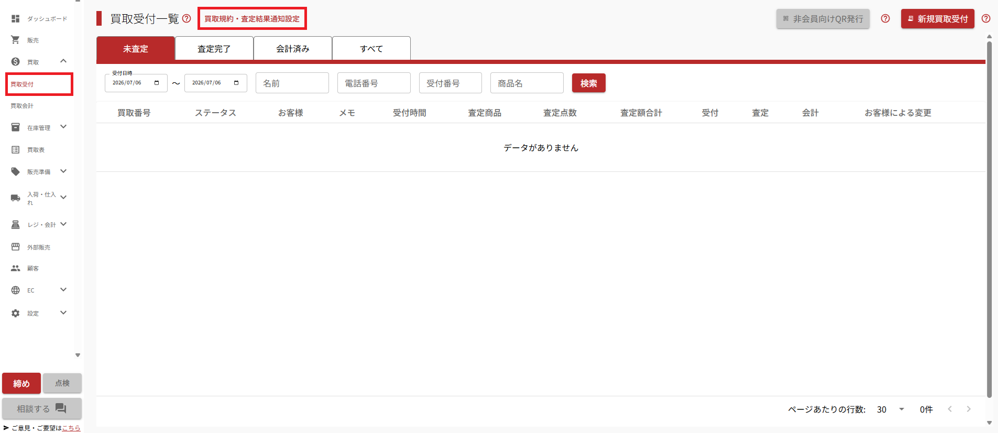Click the main page vertical scrollbar
Image resolution: width=998 pixels, height=433 pixels.
989,220
